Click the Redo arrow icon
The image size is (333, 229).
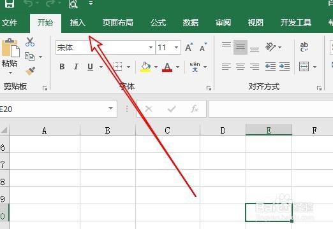(50, 3)
